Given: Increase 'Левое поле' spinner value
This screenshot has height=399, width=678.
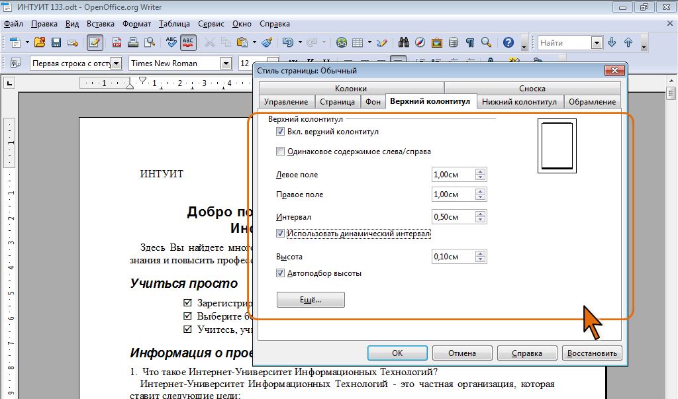Looking at the screenshot, I should (481, 171).
